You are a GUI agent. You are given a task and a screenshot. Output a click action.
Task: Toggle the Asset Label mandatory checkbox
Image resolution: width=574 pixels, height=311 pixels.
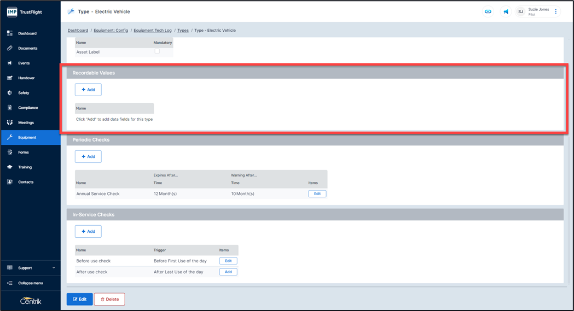[157, 51]
